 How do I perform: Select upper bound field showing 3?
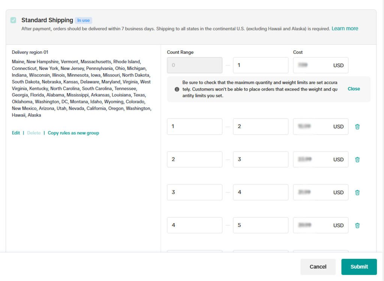(x=261, y=160)
